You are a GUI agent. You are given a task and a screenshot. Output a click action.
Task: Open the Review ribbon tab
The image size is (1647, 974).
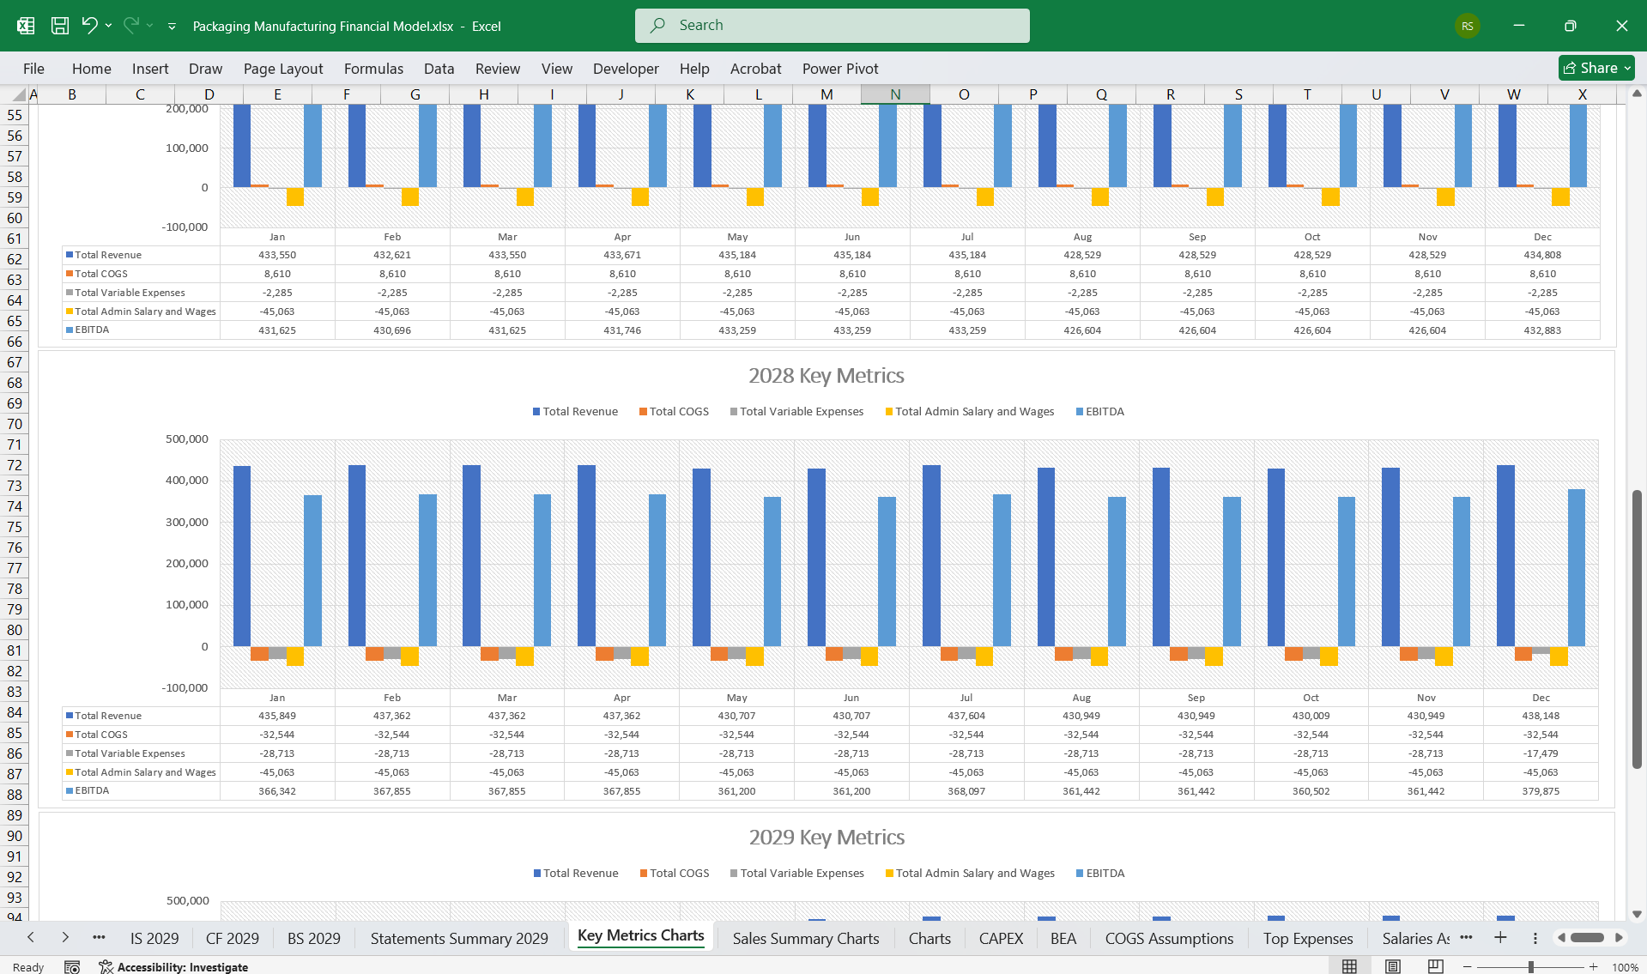[498, 69]
